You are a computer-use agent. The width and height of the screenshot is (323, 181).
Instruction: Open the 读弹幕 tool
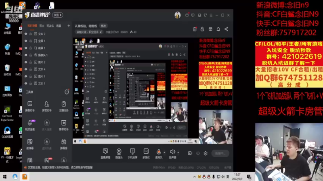[x=30, y=144]
